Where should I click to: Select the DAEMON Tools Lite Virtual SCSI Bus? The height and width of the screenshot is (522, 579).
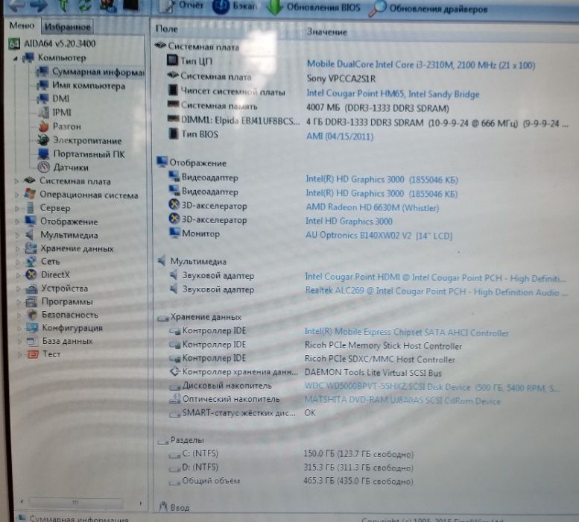373,373
